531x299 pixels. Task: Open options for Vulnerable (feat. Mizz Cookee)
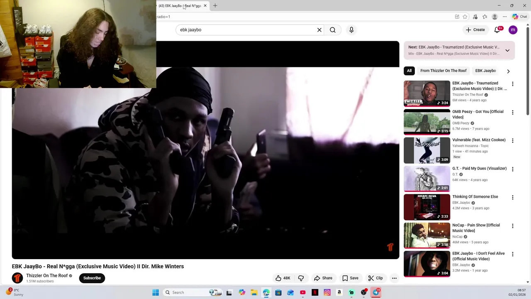(x=512, y=141)
